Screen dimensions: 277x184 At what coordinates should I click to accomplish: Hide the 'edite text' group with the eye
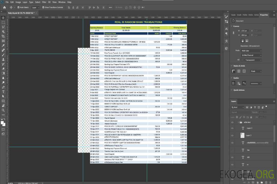pyautogui.click(x=232, y=122)
